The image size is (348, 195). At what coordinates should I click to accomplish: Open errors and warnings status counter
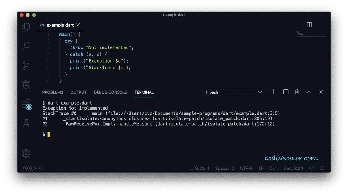click(32, 168)
